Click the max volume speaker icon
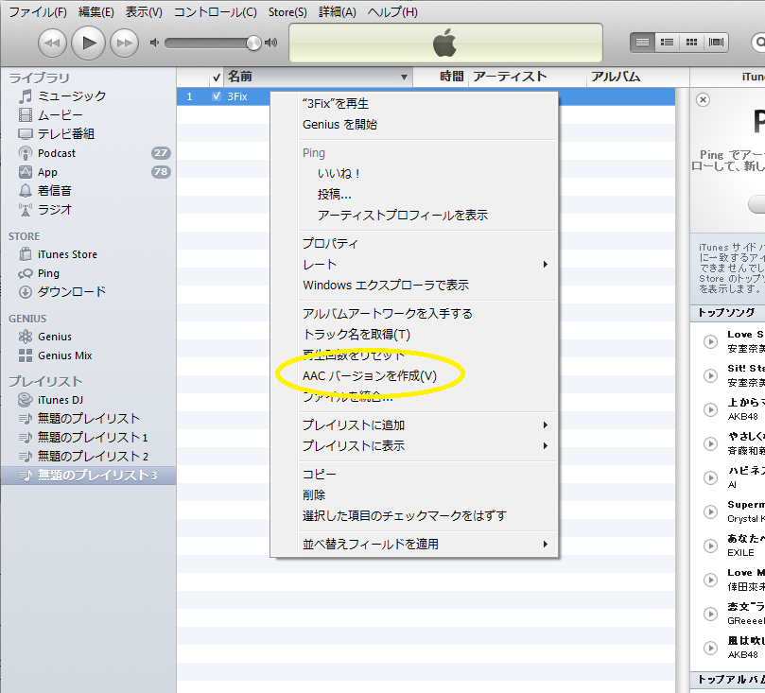765x693 pixels. 270,43
